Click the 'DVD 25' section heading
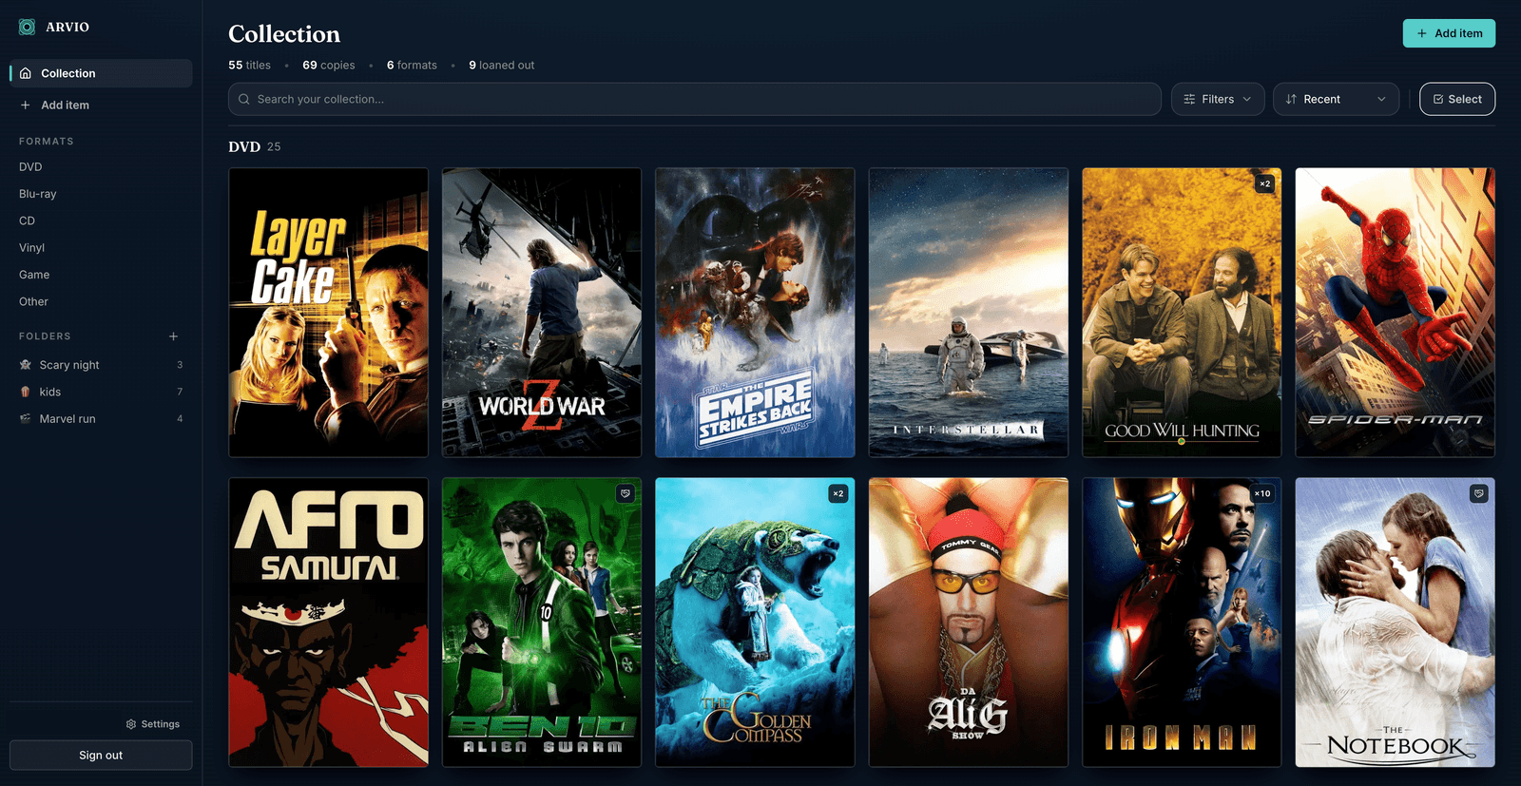 click(255, 147)
